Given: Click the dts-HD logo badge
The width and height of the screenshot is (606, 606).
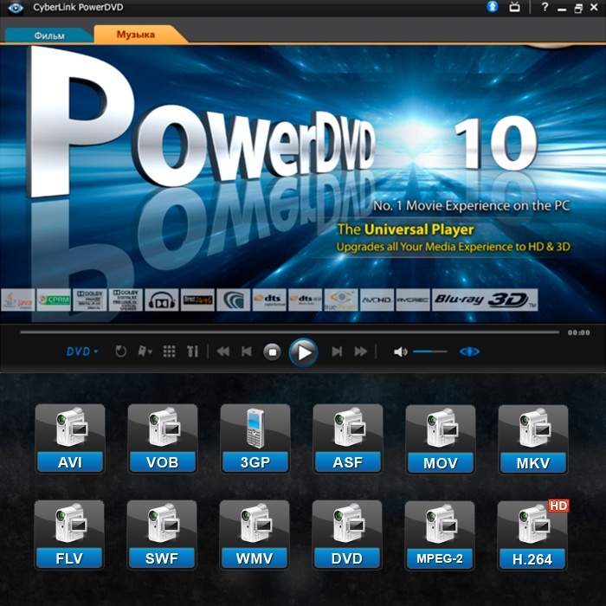Looking at the screenshot, I should tap(305, 300).
